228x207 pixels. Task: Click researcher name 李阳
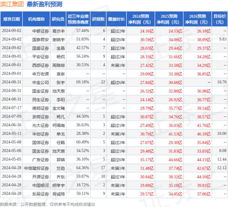[61, 100]
